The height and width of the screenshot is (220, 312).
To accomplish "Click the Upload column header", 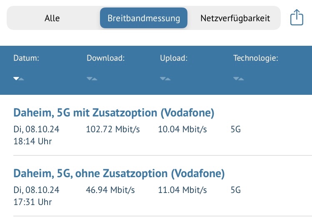I will pyautogui.click(x=174, y=58).
